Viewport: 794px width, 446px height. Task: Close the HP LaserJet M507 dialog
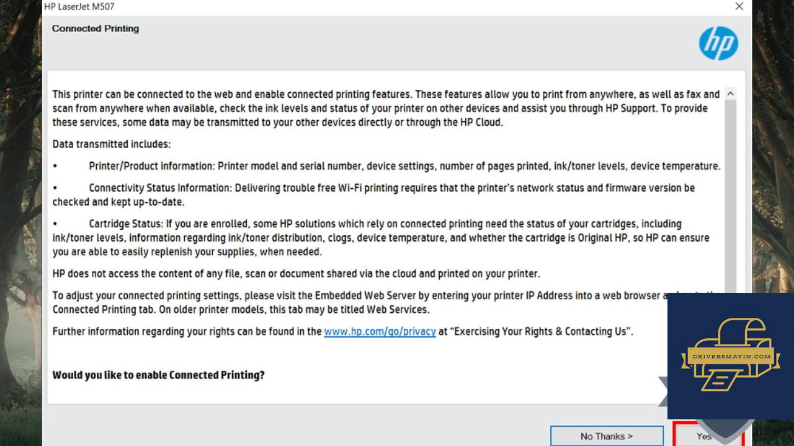pos(739,7)
